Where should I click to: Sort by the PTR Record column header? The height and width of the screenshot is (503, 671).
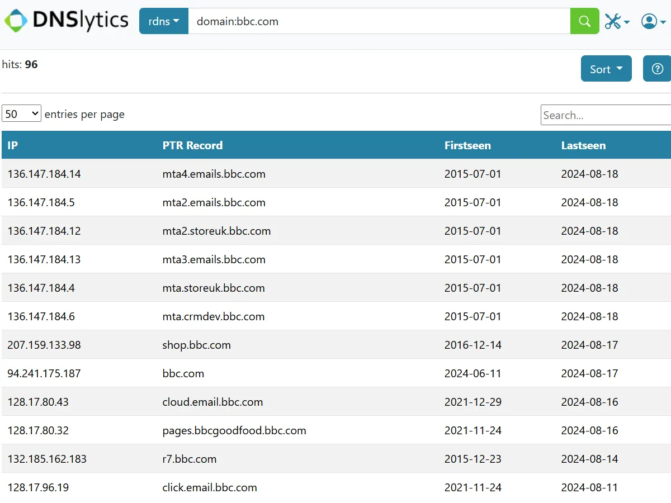click(192, 145)
